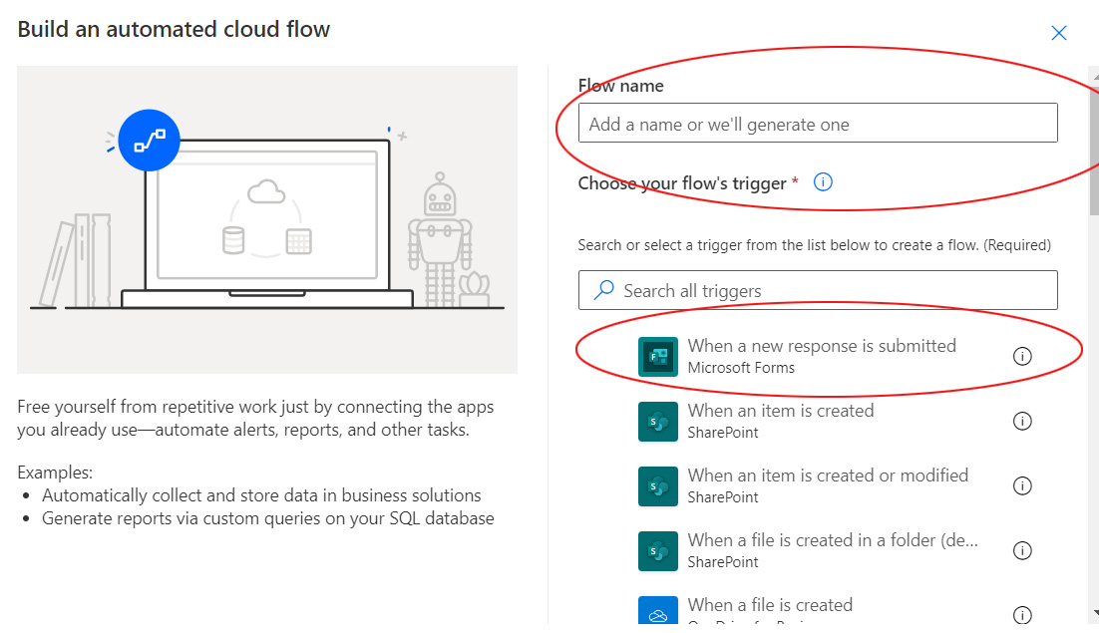Show info for 'When an item is created or modified'
This screenshot has width=1099, height=633.
coord(1022,486)
